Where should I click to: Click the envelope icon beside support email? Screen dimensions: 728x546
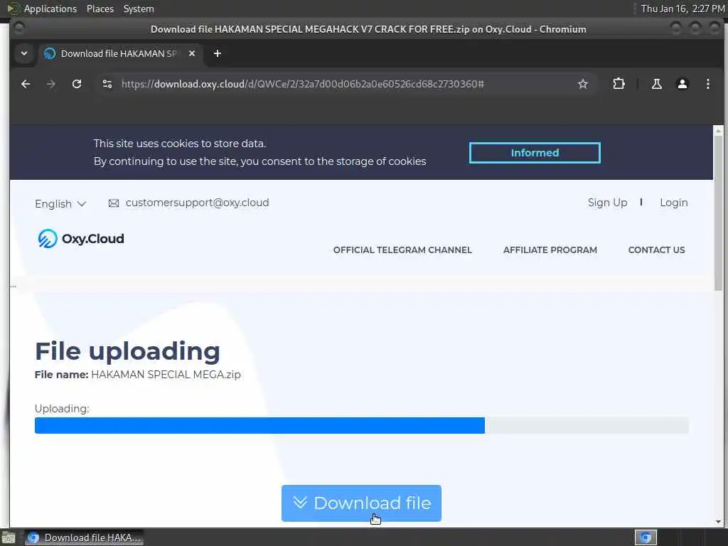(114, 203)
